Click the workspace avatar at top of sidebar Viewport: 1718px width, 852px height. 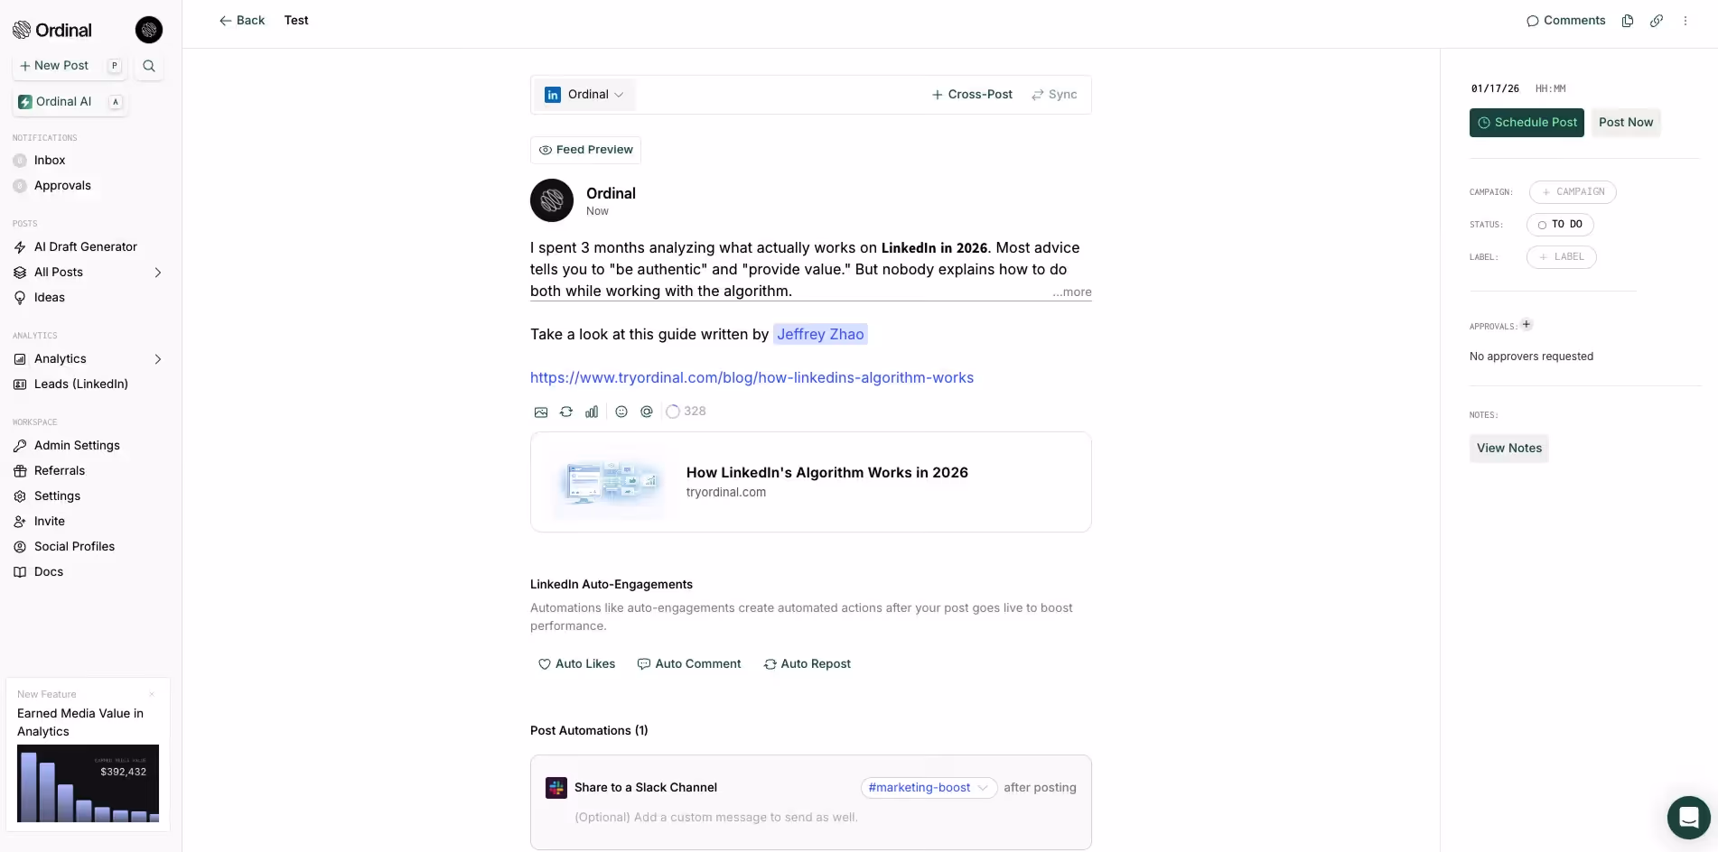coord(149,30)
